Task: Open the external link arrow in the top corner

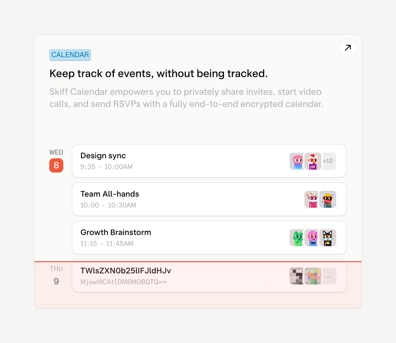Action: coord(348,48)
